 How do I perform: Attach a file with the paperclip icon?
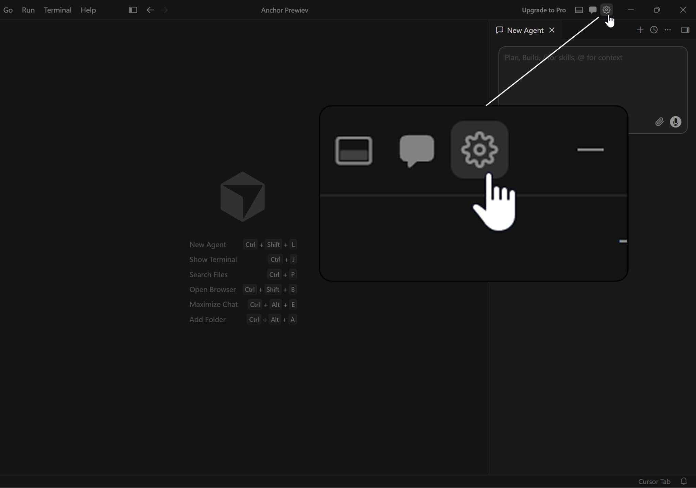click(659, 122)
